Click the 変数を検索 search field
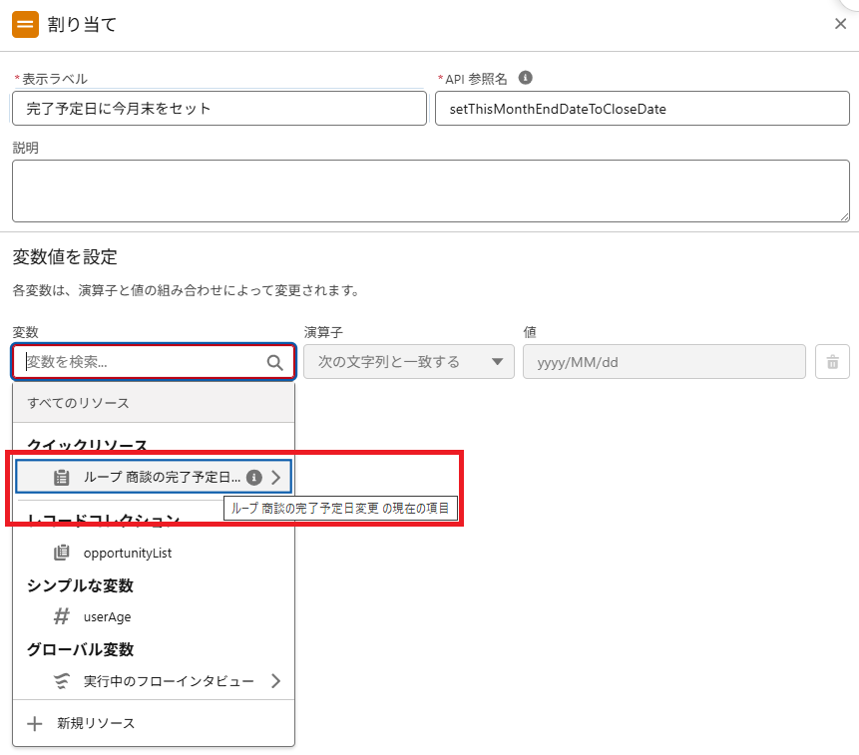 tap(154, 361)
